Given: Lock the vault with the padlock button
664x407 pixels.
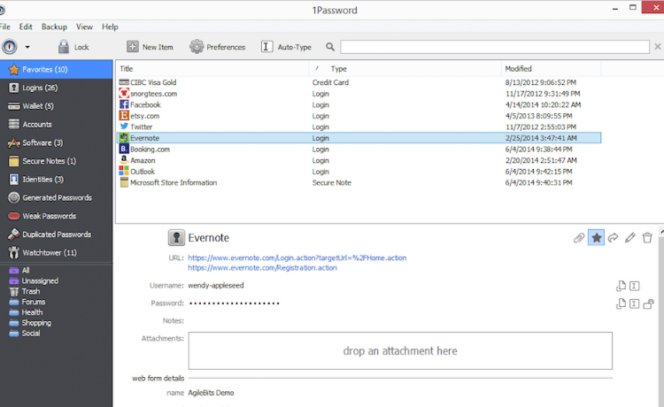Looking at the screenshot, I should (x=73, y=47).
